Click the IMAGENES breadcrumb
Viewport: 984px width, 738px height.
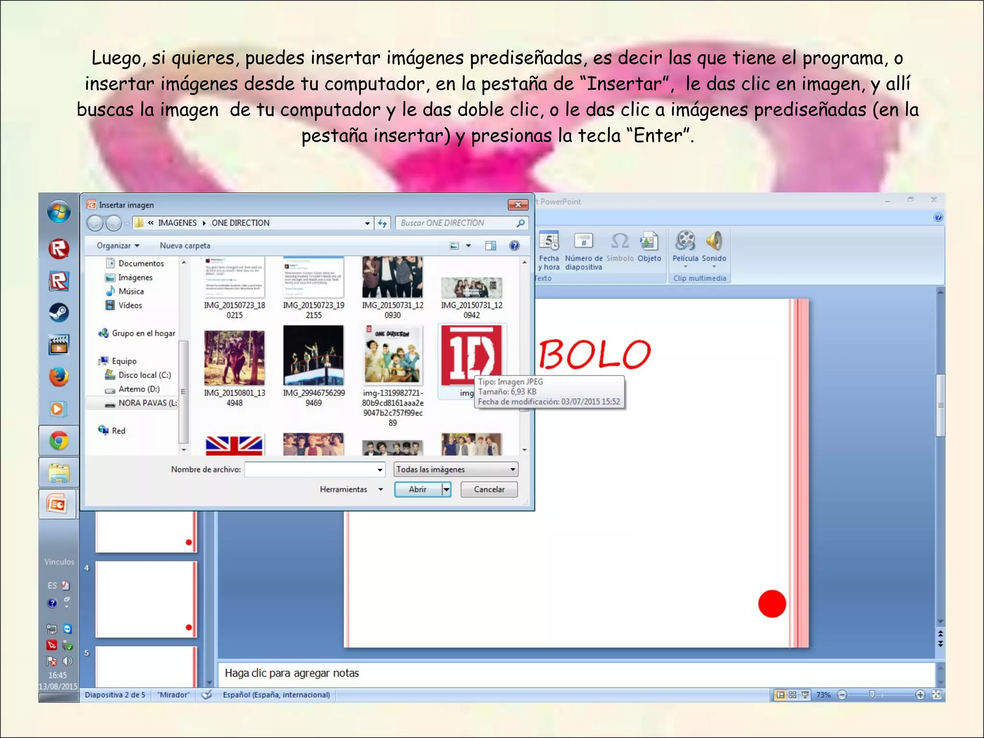click(177, 223)
